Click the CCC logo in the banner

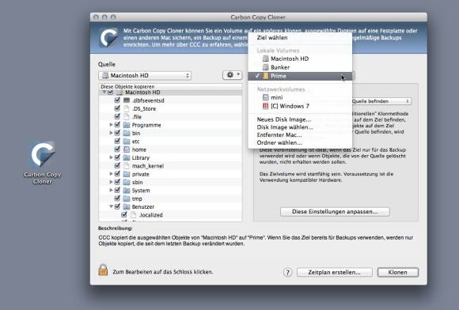coord(108,37)
